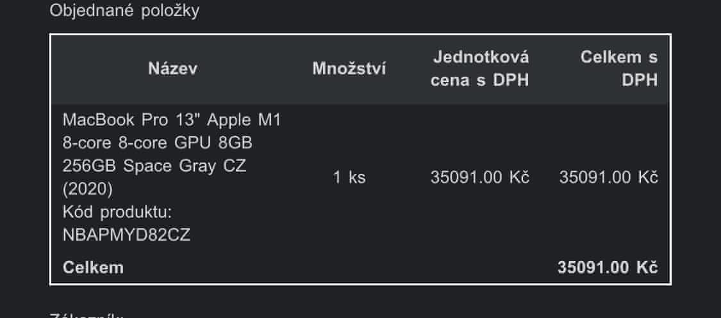The width and height of the screenshot is (721, 318).
Task: Select the "Název" column header
Action: click(x=173, y=69)
